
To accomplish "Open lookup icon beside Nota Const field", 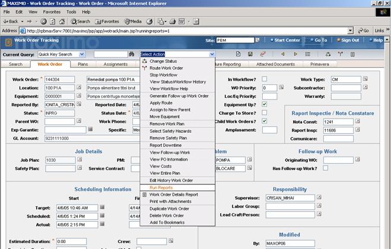I will coord(358,121).
